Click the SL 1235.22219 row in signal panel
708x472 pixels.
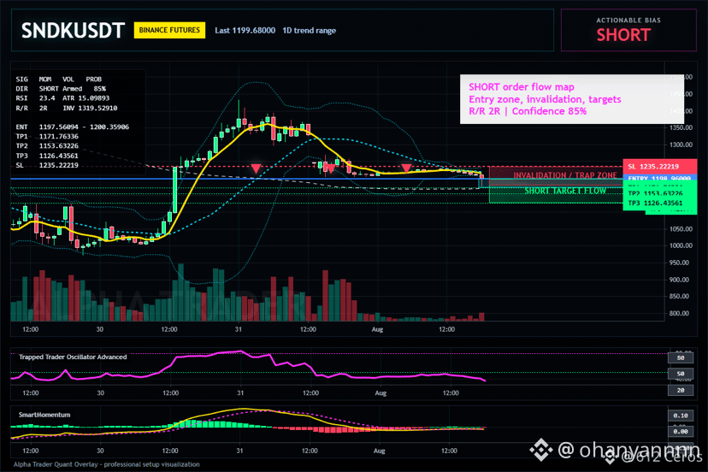(x=47, y=165)
